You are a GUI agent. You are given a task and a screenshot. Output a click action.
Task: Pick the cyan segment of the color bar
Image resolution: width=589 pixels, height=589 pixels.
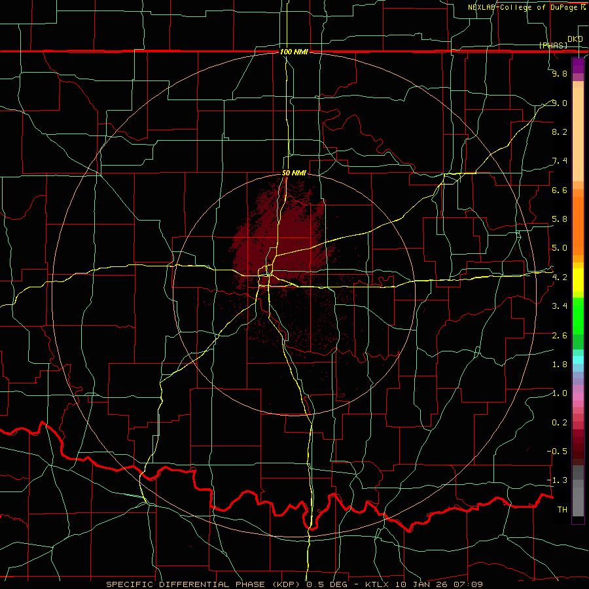point(578,360)
